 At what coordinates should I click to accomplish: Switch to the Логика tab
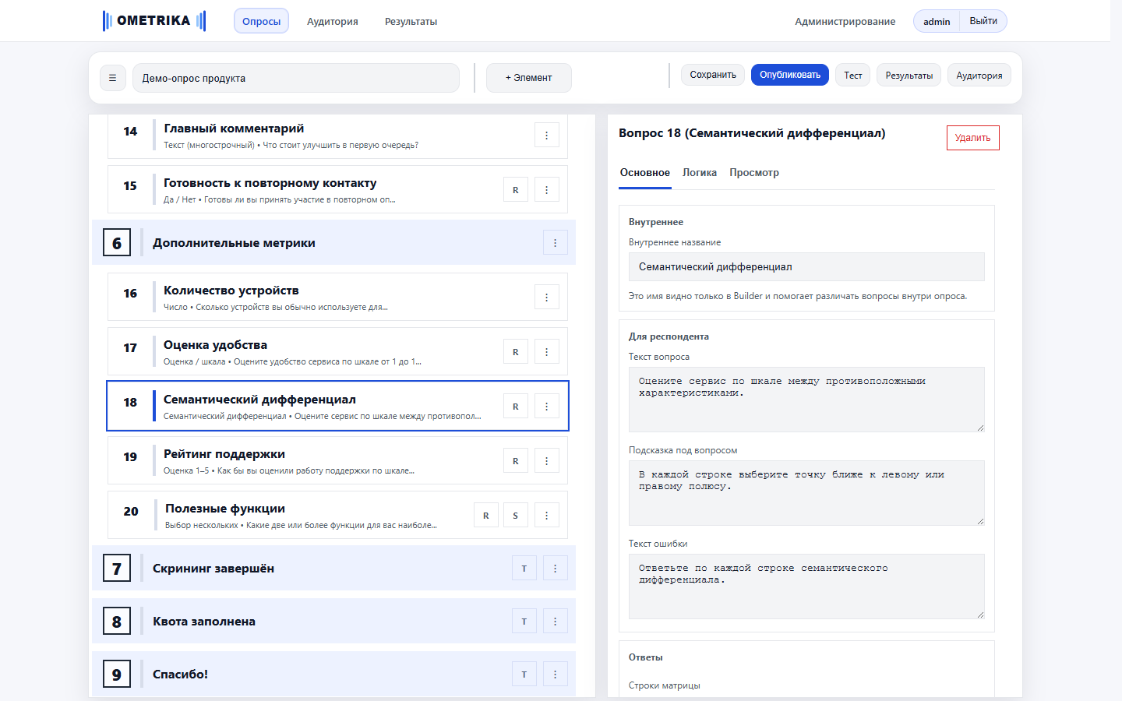click(x=700, y=173)
